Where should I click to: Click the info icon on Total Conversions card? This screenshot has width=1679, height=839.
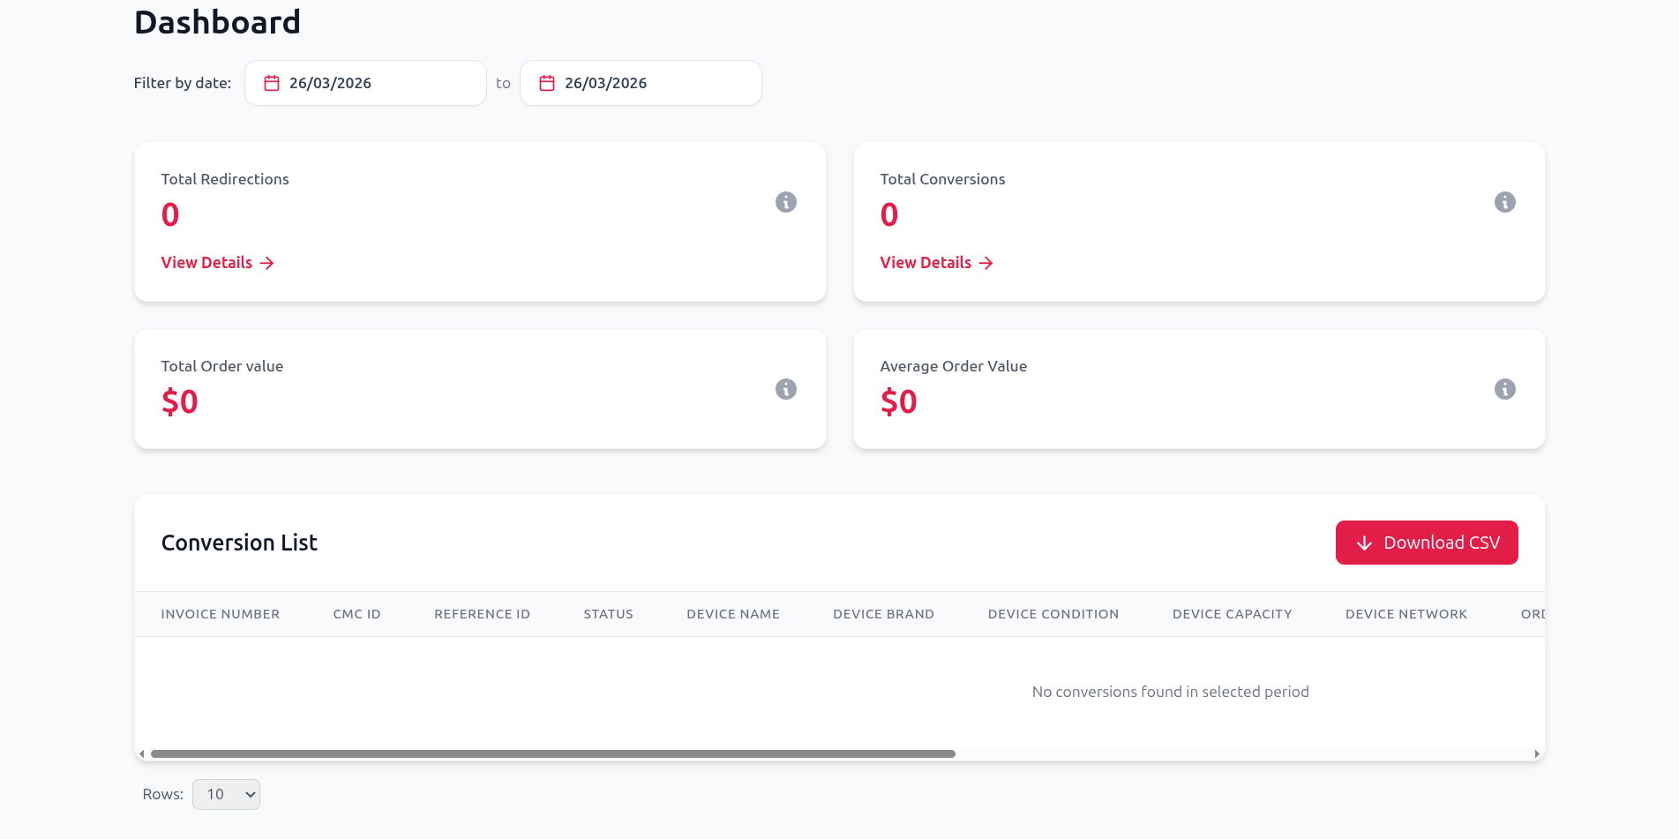pyautogui.click(x=1504, y=202)
